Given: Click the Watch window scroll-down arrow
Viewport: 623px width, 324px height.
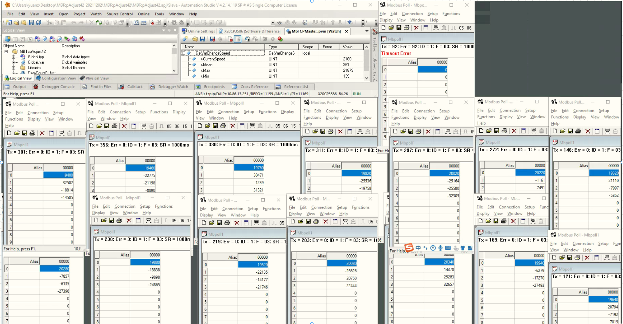Looking at the screenshot, I should (x=366, y=78).
